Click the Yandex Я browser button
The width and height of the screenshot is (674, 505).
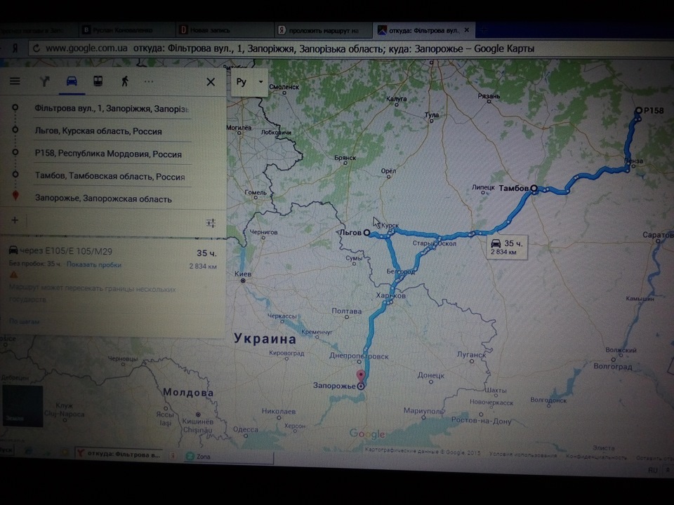click(15, 48)
